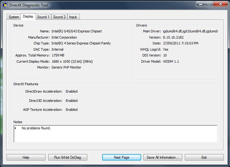230x167 pixels.
Task: Click the 'DirectX Diagnostic Tool' title text
Action: [x=29, y=5]
